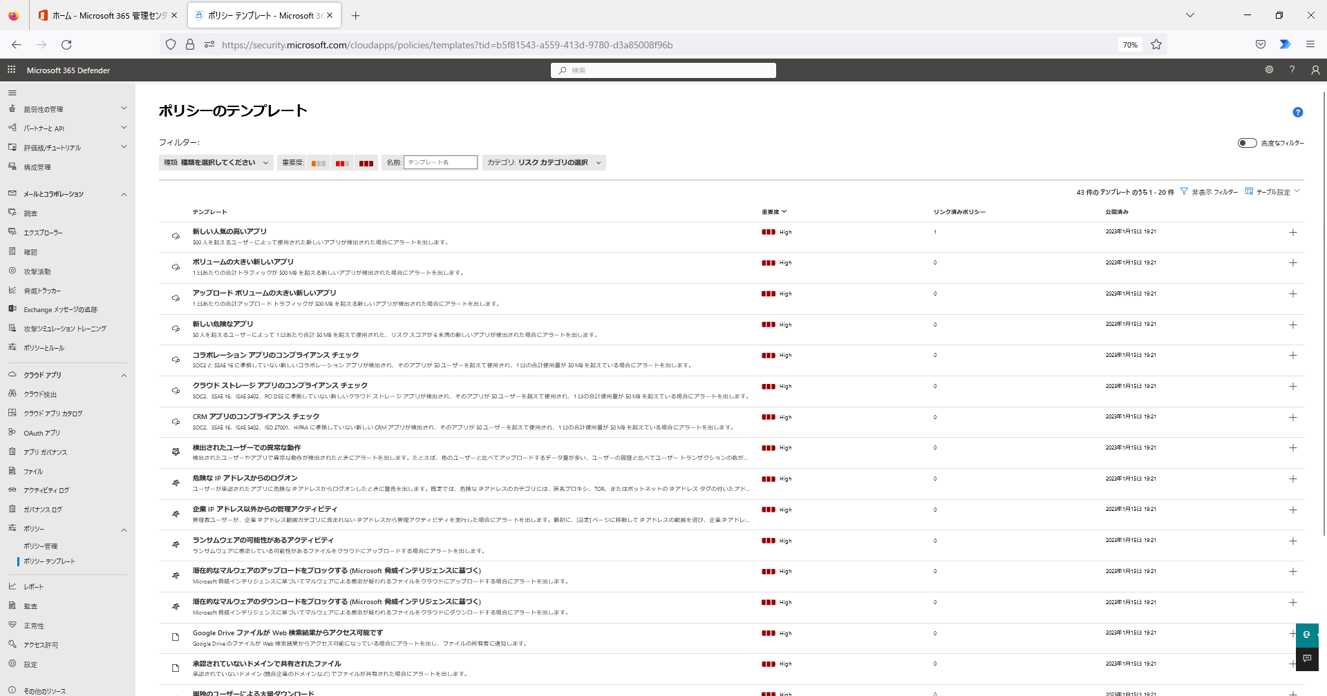
Task: Add policy from 新しい人気の高いアプリ plus icon
Action: click(1293, 233)
